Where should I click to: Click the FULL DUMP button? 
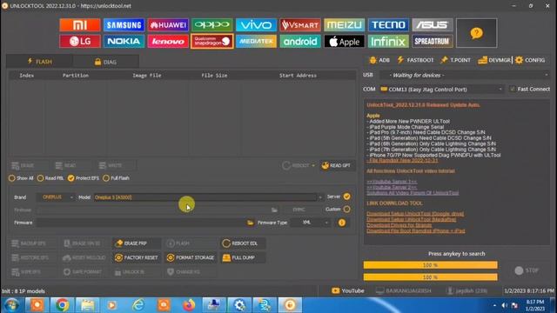(243, 257)
